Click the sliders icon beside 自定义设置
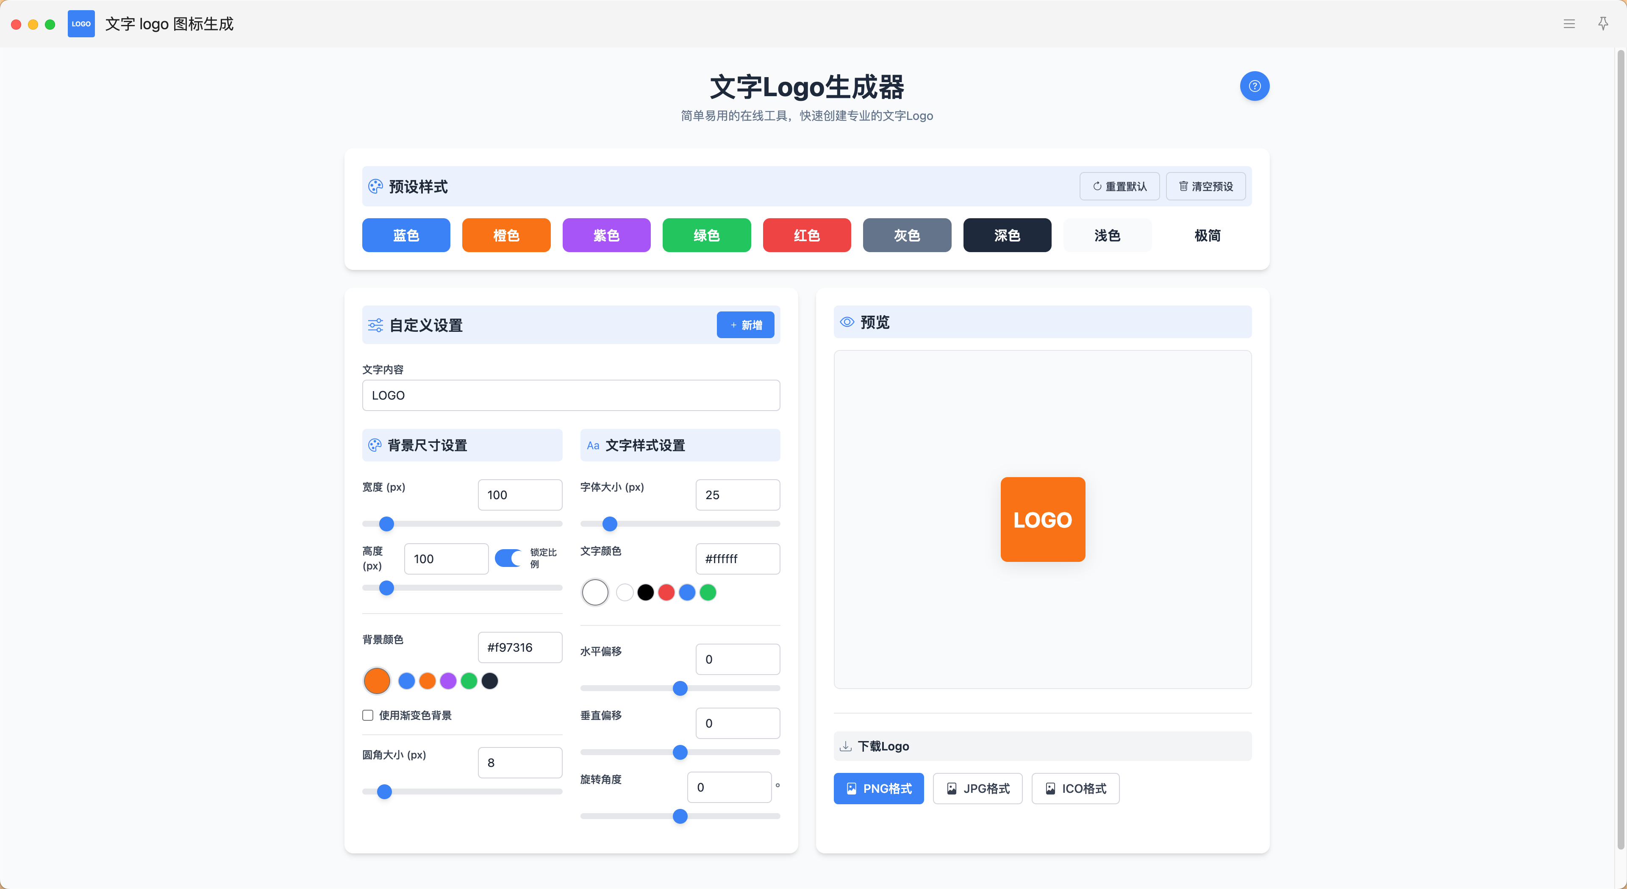Image resolution: width=1627 pixels, height=889 pixels. [375, 325]
